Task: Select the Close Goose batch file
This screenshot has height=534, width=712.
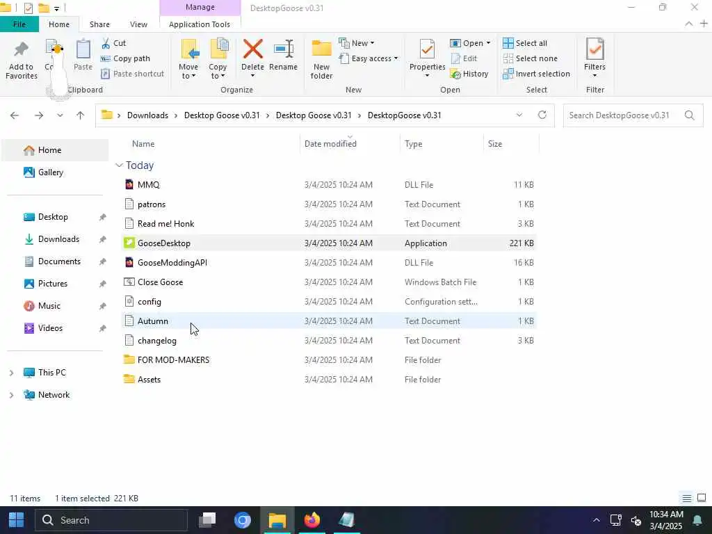Action: [x=329, y=282]
